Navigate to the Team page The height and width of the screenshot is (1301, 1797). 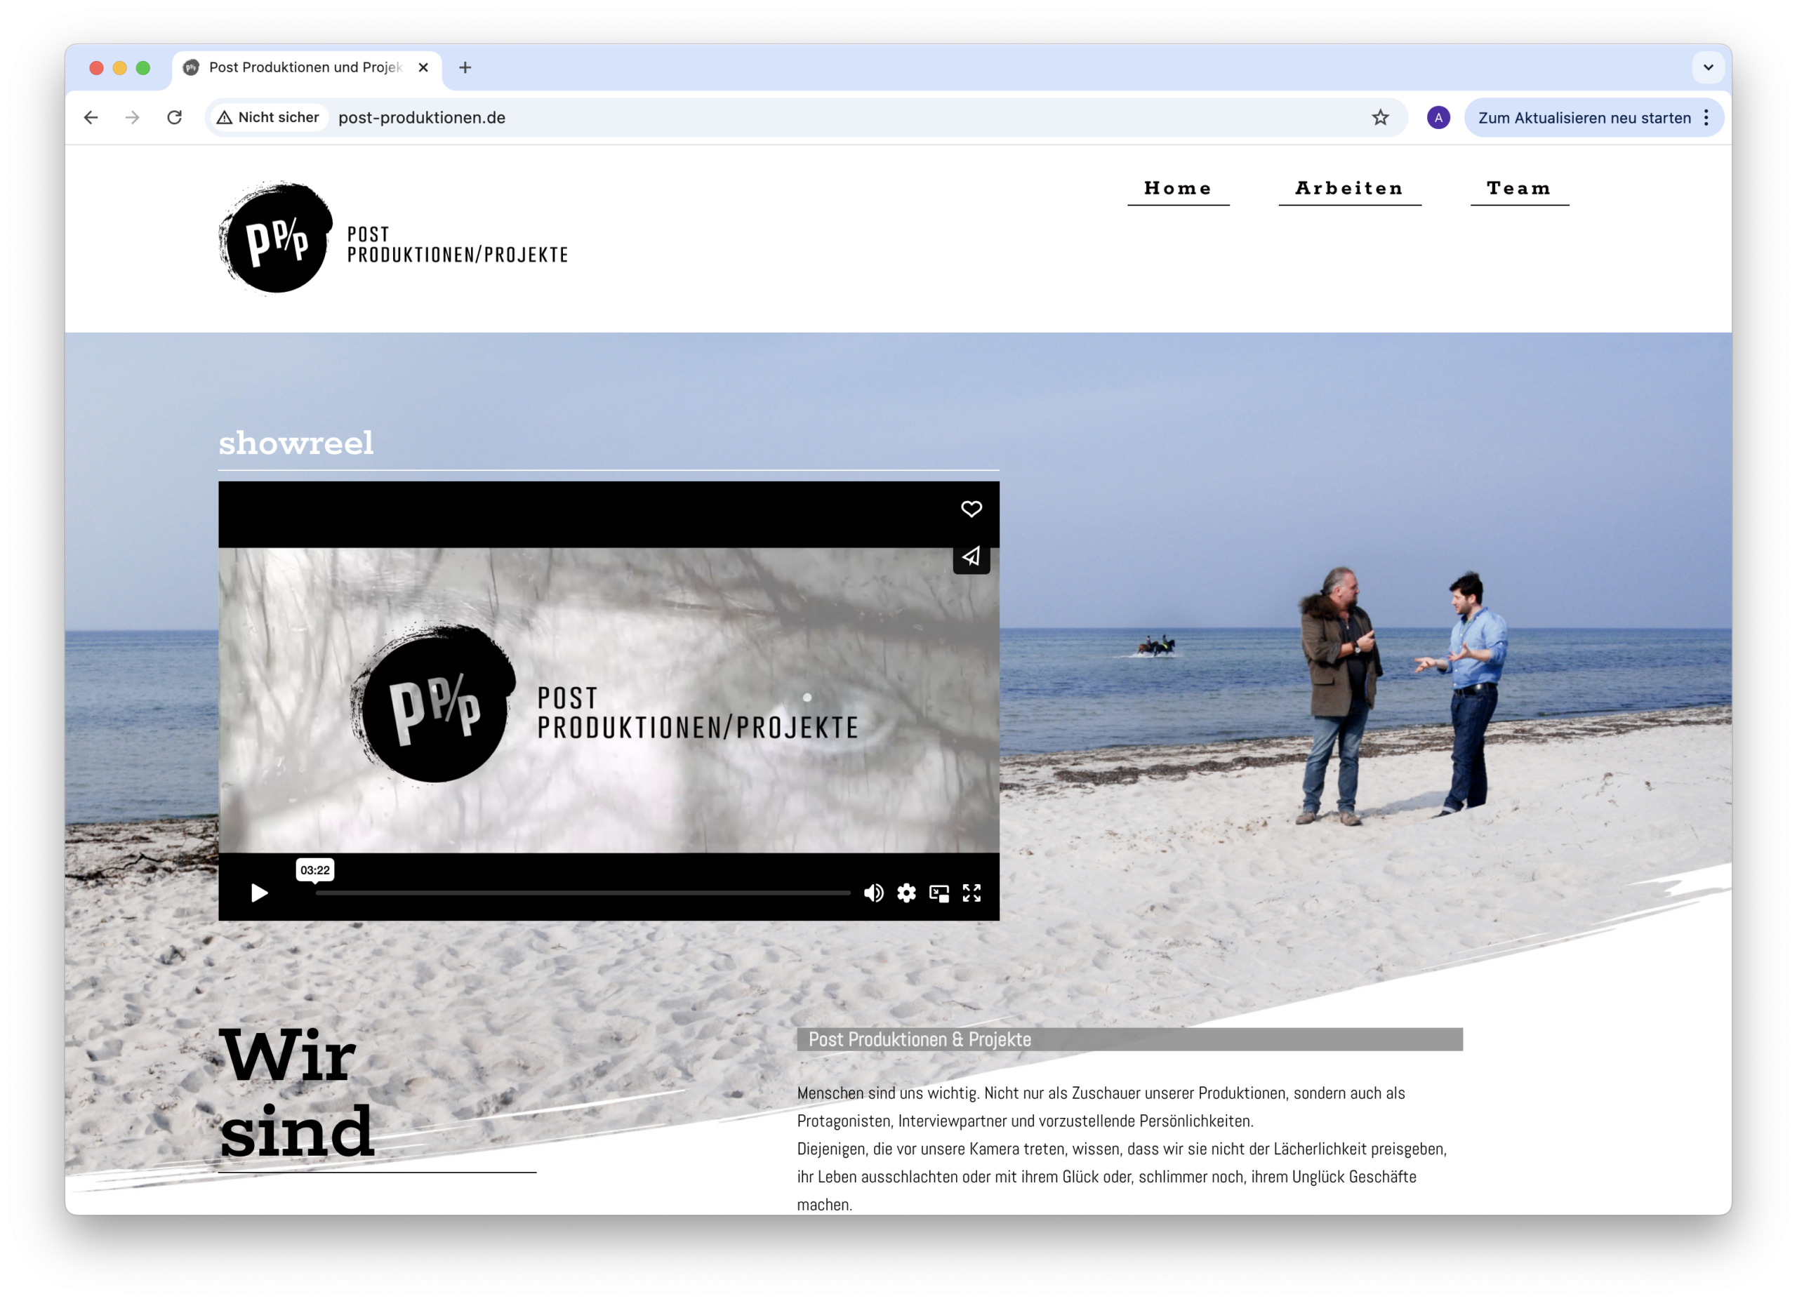1518,189
